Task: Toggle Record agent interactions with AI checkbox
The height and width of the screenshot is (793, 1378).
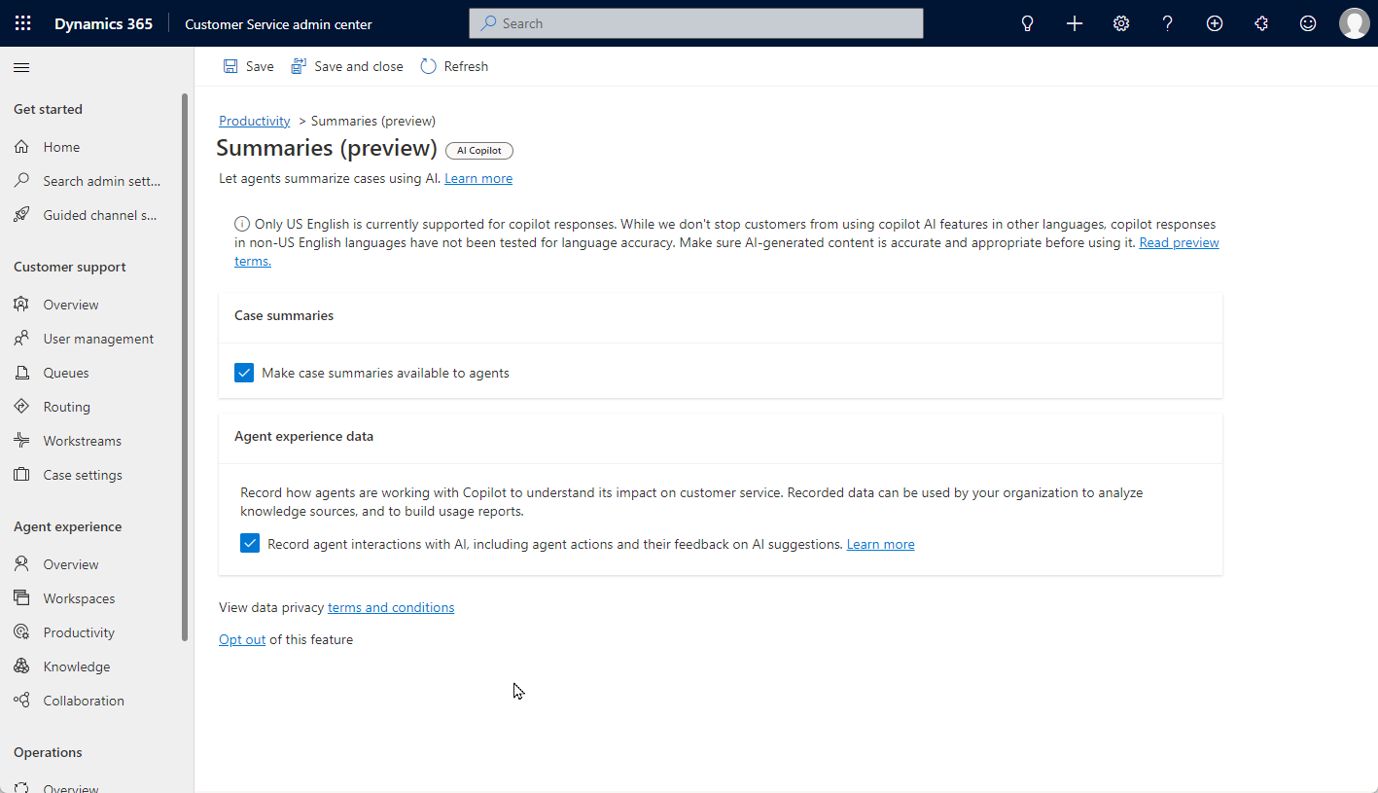Action: (250, 544)
